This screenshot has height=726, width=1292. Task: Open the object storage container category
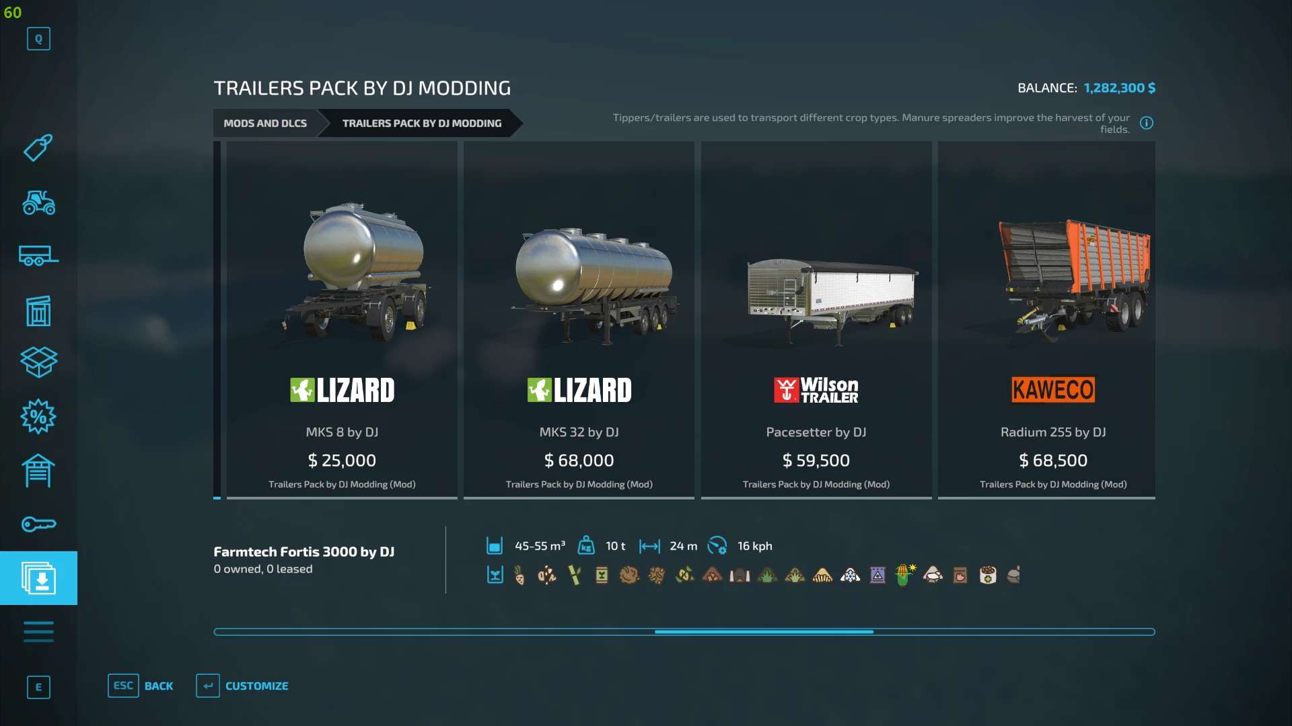[x=38, y=311]
